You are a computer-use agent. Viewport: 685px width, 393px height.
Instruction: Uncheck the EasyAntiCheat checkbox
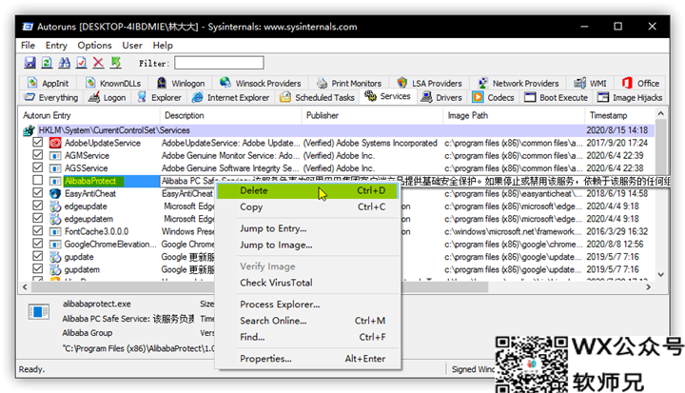(37, 193)
